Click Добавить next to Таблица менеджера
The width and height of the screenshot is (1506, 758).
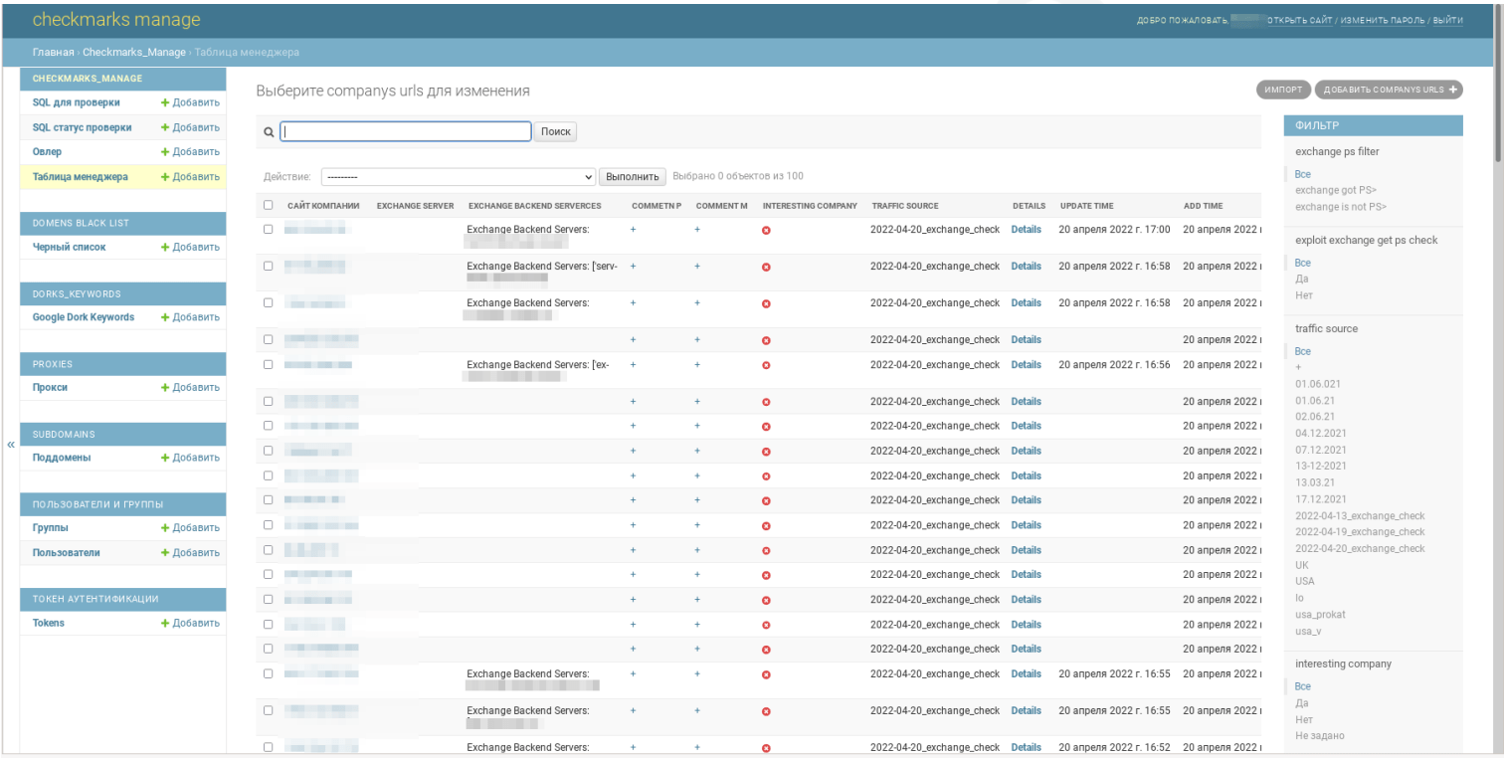(x=190, y=177)
